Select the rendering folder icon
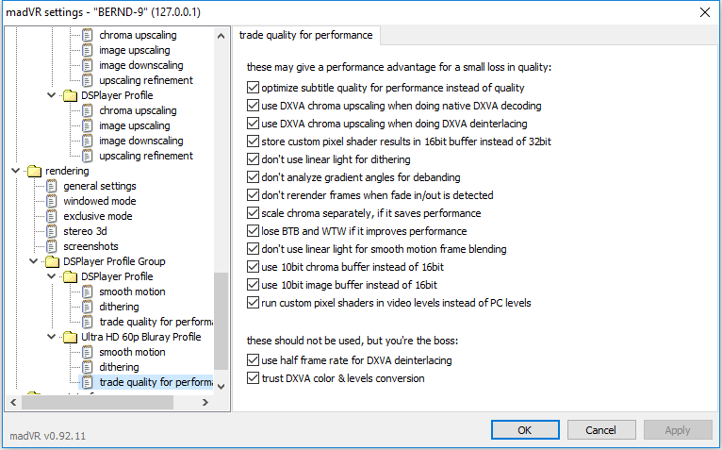Image resolution: width=722 pixels, height=450 pixels. (x=34, y=171)
